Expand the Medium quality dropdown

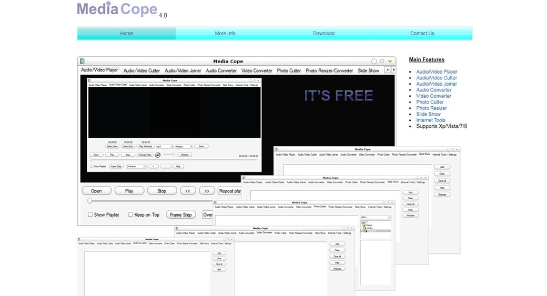(183, 147)
